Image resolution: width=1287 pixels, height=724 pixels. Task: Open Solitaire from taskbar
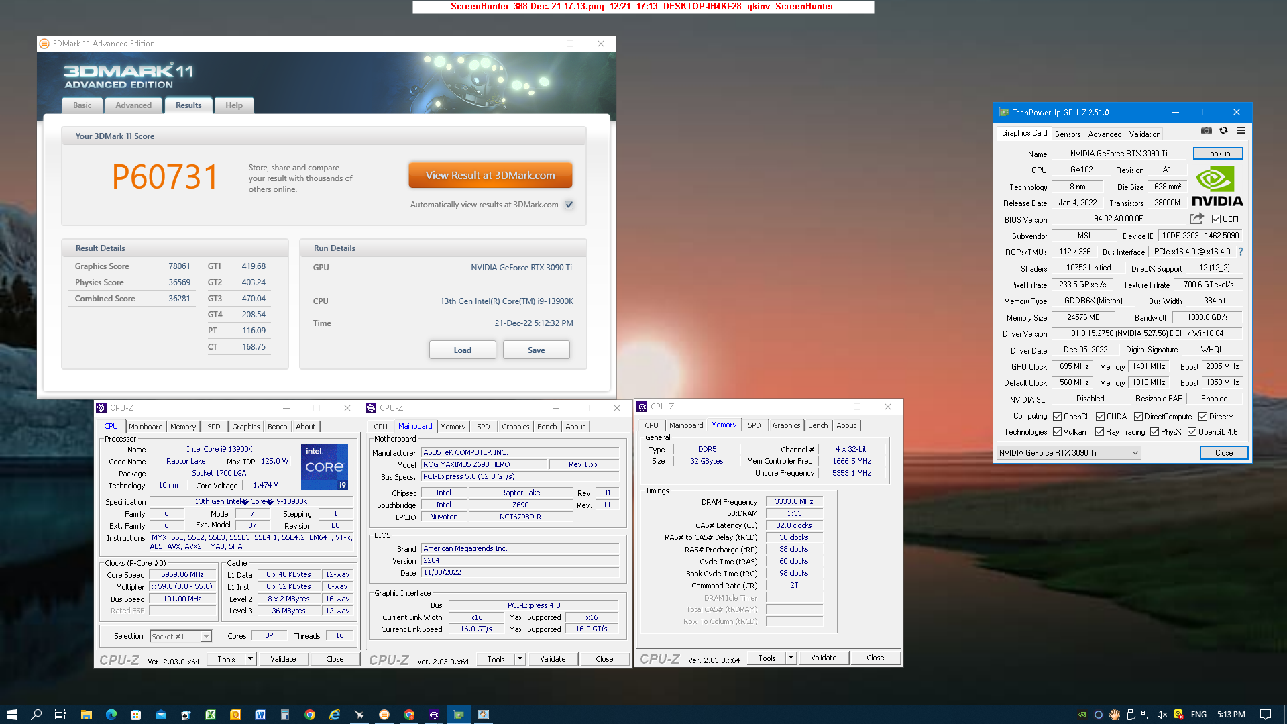coord(185,715)
